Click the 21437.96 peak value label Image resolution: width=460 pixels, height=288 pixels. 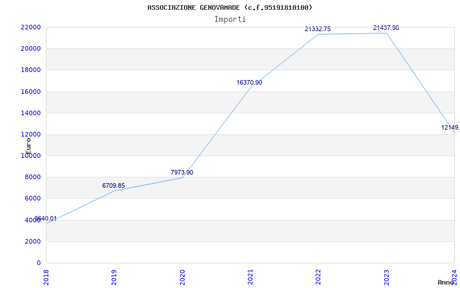coord(386,28)
